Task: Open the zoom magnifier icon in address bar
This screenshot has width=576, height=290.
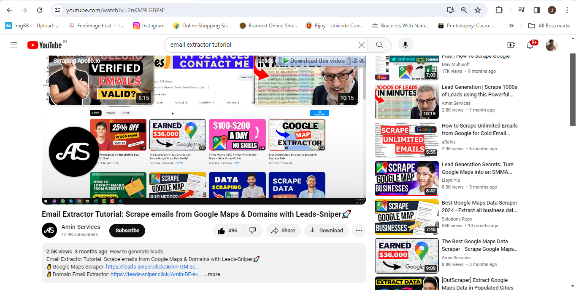Action: click(464, 10)
